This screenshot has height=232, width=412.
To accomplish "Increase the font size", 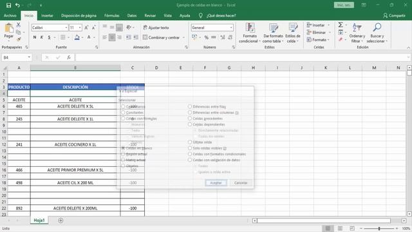I will (x=86, y=28).
